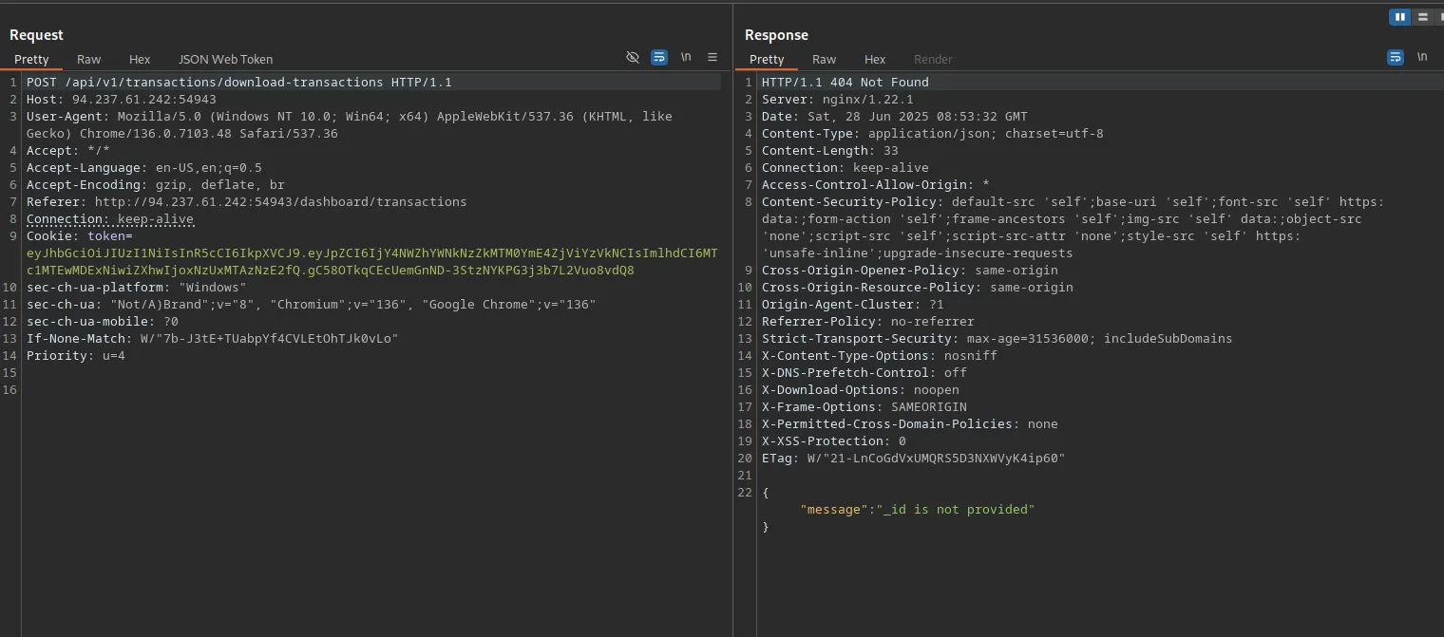The height and width of the screenshot is (637, 1444).
Task: Click the sec-ch-ua-mobile: ?0 header
Action: pyautogui.click(x=103, y=322)
